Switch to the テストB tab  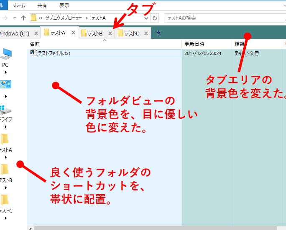click(x=94, y=33)
